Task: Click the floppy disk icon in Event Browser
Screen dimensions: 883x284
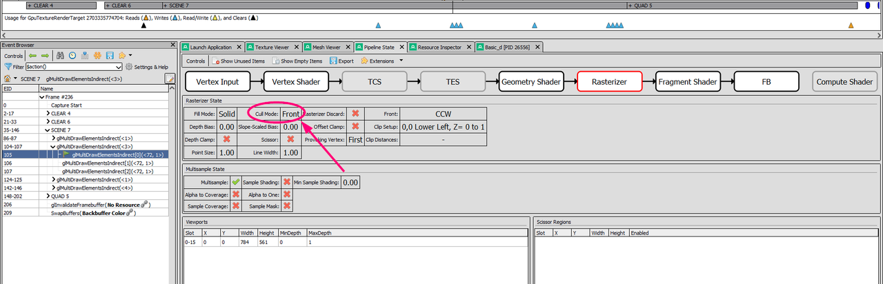Action: pyautogui.click(x=110, y=55)
